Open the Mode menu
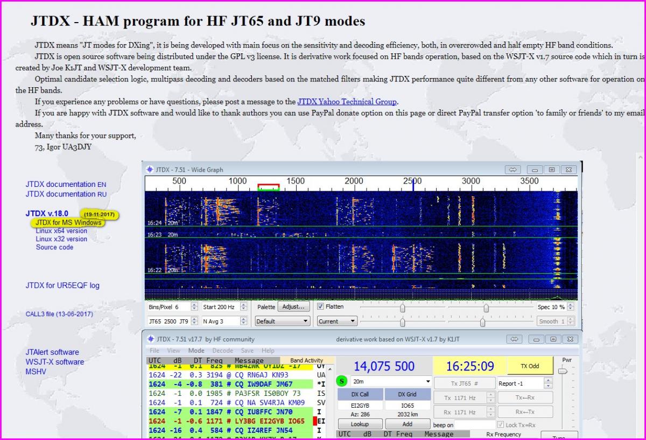Screen dimensions: 646x440 coord(196,351)
